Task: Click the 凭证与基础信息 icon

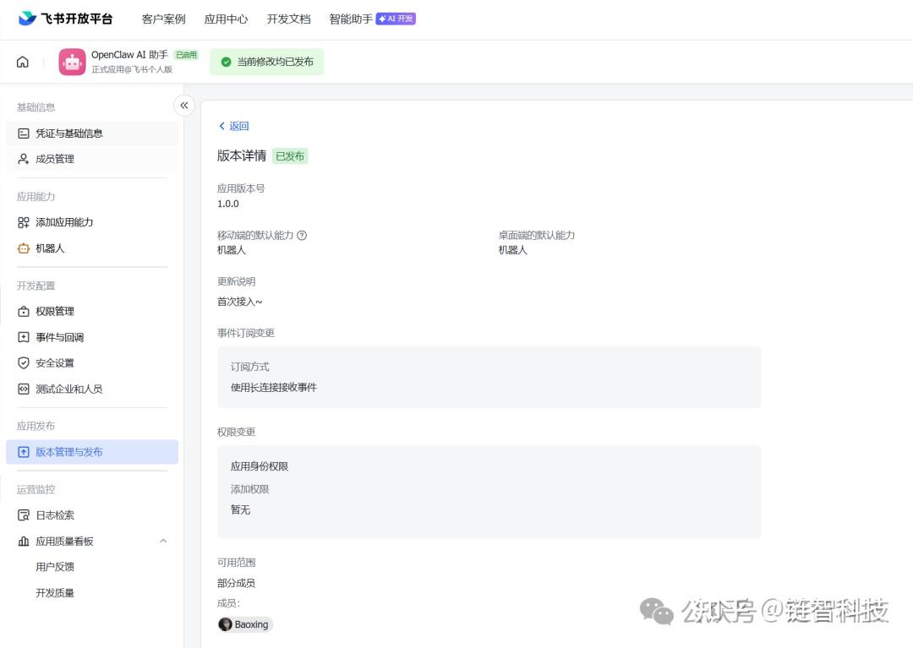Action: click(24, 133)
